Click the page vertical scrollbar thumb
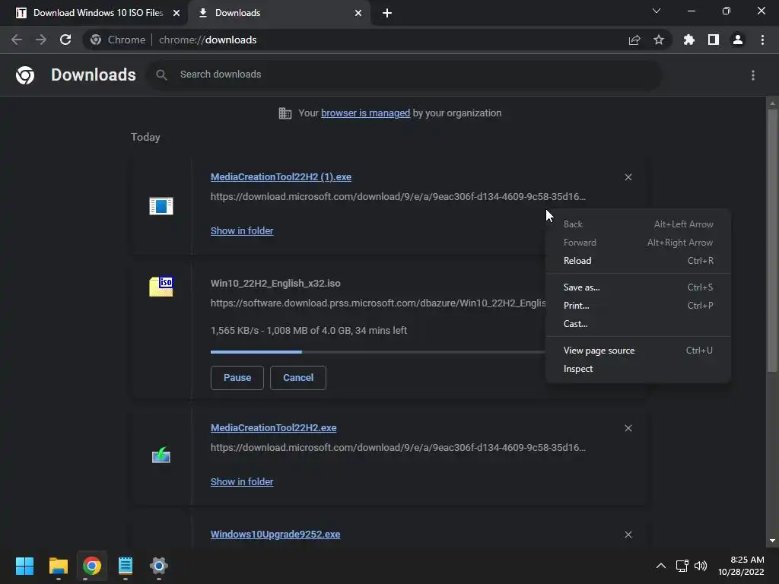The width and height of the screenshot is (779, 584). coord(772,240)
